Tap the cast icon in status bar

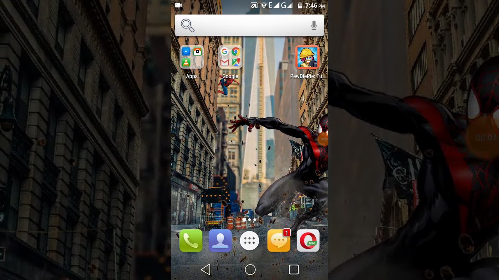254,5
